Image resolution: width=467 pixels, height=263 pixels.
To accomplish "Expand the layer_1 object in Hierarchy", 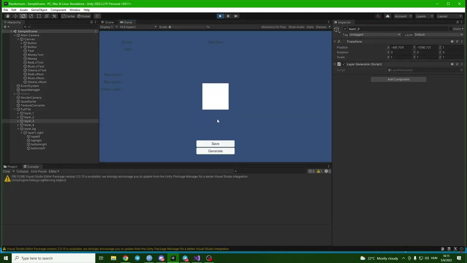I will (18, 113).
